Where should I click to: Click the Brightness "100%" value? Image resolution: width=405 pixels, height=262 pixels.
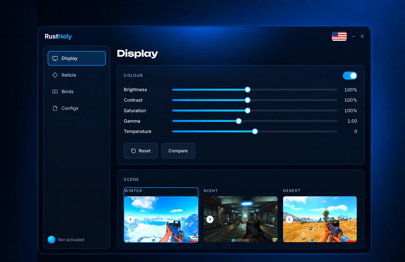pos(351,90)
